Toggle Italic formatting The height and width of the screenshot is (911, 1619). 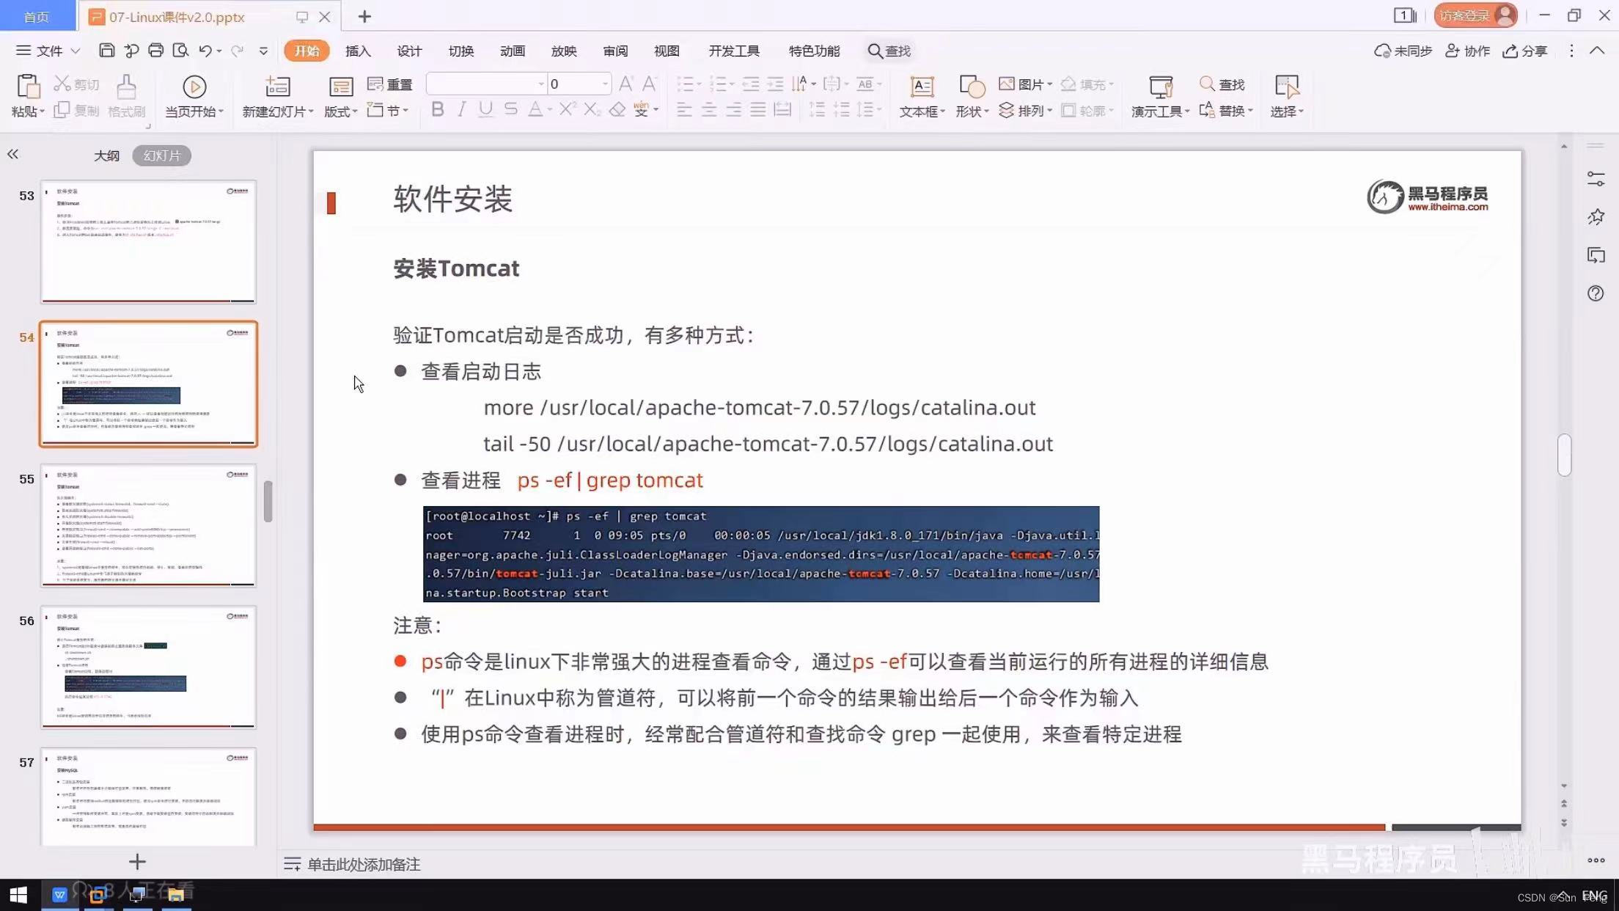(x=461, y=110)
